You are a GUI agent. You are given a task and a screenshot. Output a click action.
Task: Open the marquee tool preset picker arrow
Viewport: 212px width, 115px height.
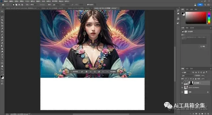tap(10, 5)
